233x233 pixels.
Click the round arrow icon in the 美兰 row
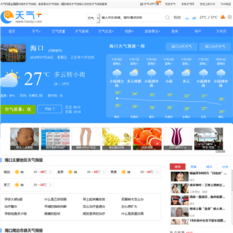tap(50, 185)
